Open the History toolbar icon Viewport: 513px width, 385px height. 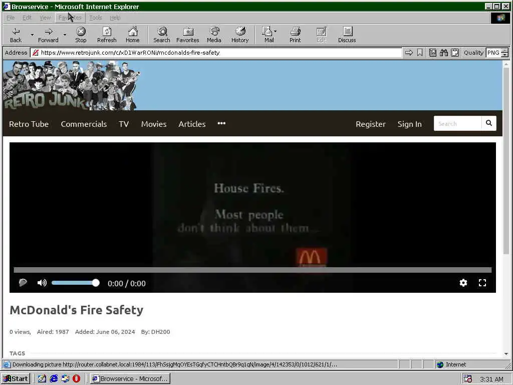pos(240,35)
